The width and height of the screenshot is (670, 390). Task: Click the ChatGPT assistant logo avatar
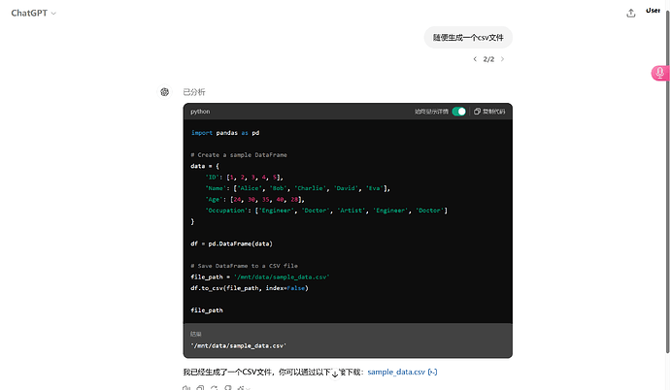click(164, 92)
